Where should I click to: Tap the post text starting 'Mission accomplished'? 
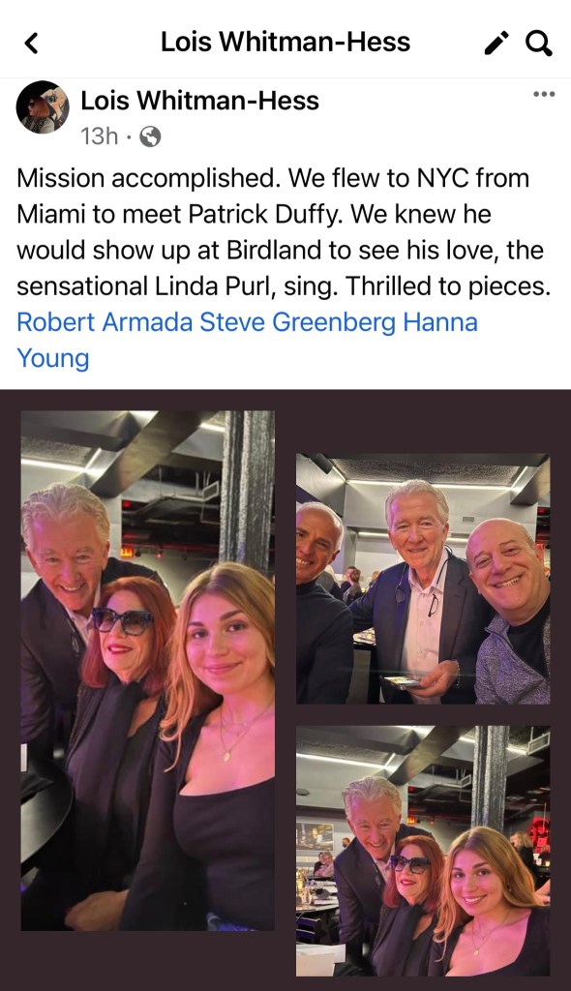pos(284,232)
